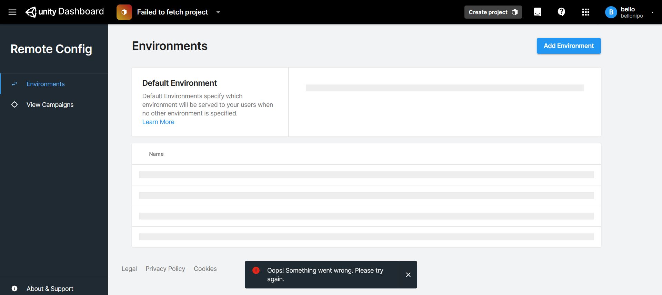Click the Environments swap arrows icon

(14, 84)
